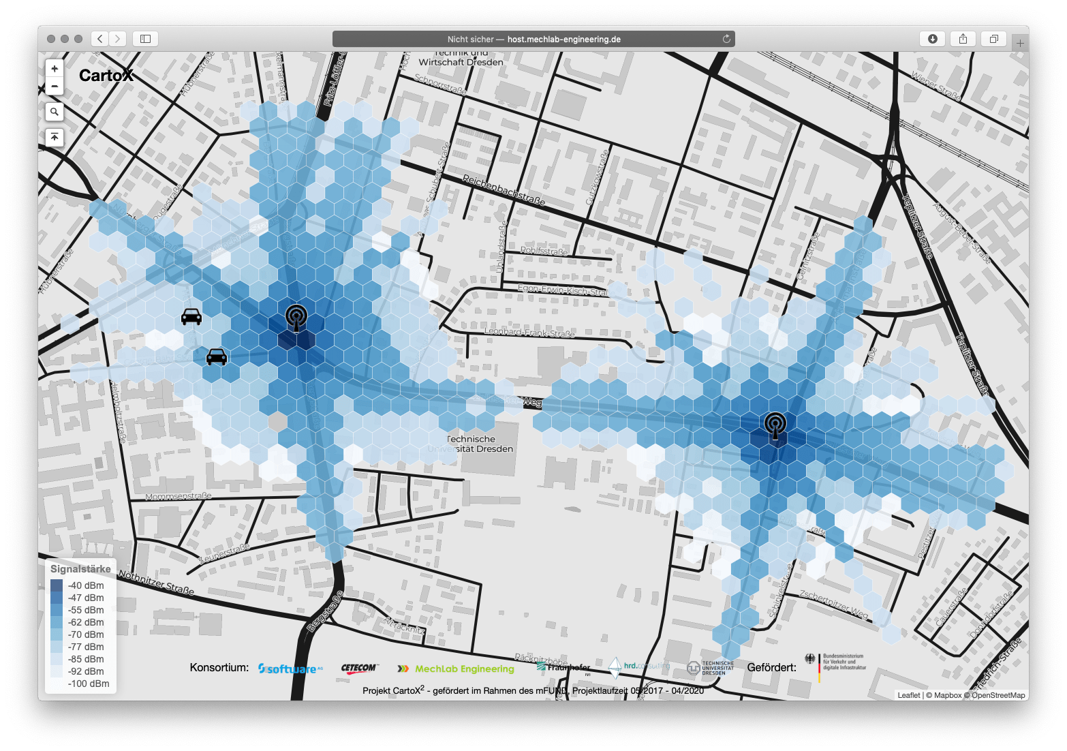1067x751 pixels.
Task: Click the Mommsenstraße map label
Action: (179, 496)
